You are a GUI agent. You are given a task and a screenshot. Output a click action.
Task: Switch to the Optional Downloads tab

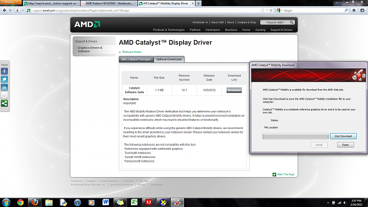click(169, 59)
